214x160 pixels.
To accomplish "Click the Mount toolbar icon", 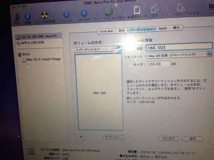I will click(66, 14).
